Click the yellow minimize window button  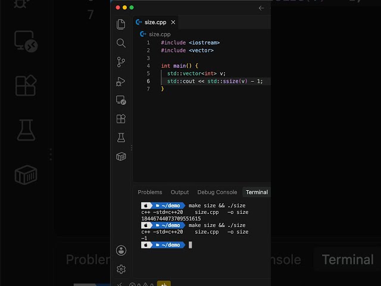(124, 8)
